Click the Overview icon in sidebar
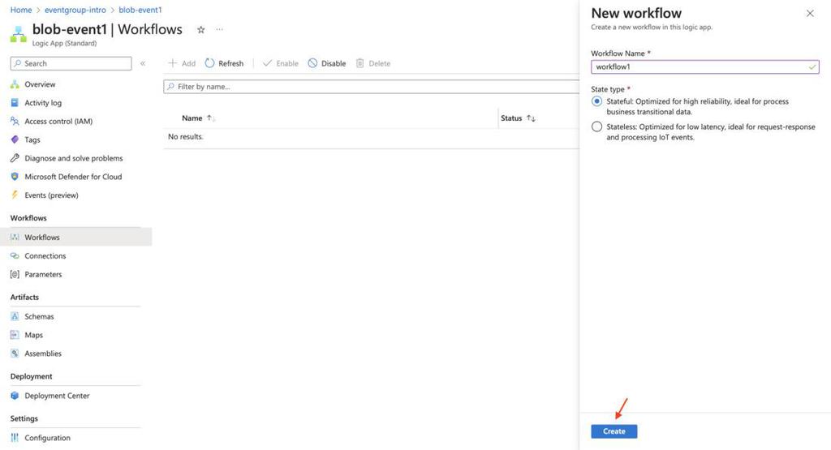This screenshot has width=831, height=450. point(15,84)
